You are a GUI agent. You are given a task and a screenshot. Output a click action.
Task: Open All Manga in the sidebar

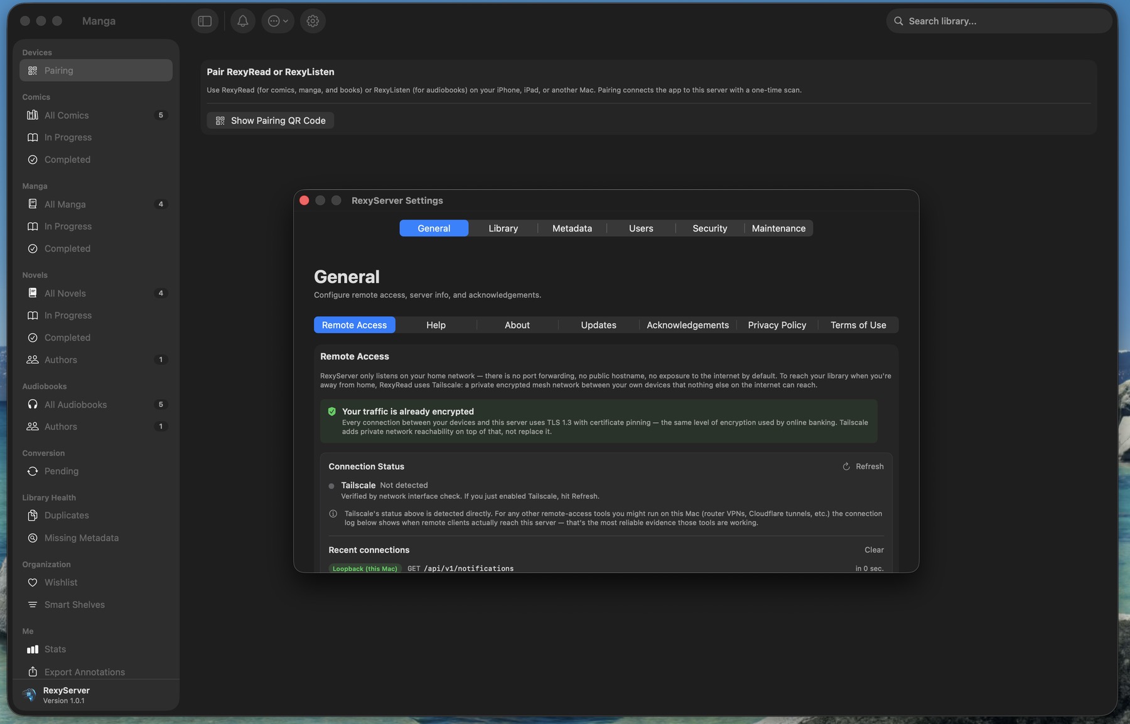(x=96, y=204)
